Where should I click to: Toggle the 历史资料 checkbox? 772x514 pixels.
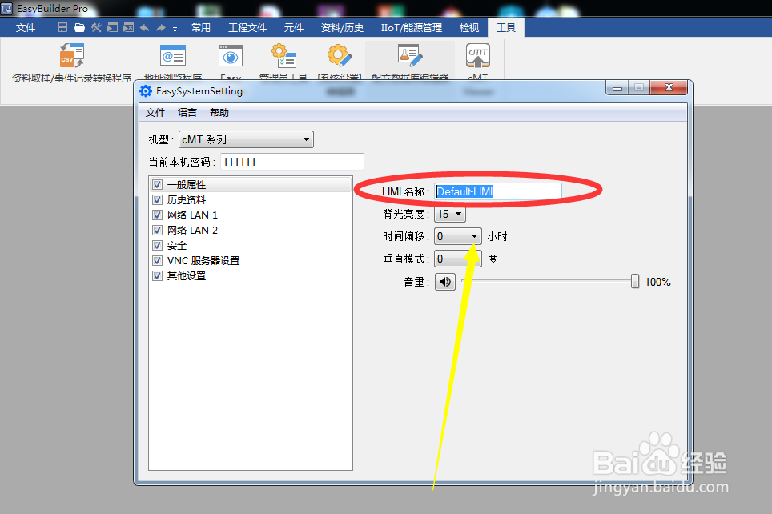157,200
